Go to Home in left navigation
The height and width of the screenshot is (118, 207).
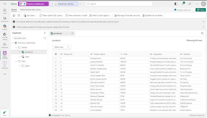5,11
